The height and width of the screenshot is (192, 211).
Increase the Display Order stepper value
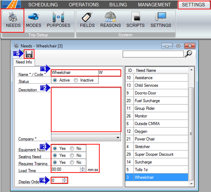coord(65,179)
